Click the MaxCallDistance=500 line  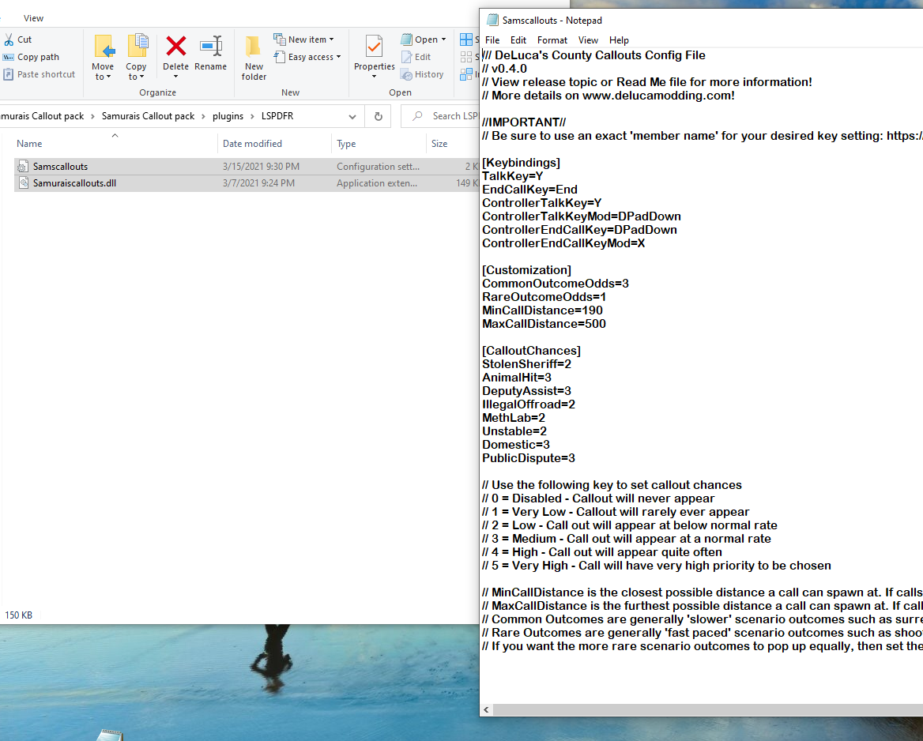pos(544,324)
